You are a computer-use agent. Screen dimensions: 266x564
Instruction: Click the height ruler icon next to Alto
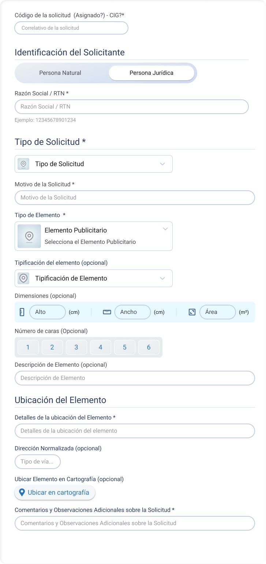(22, 312)
